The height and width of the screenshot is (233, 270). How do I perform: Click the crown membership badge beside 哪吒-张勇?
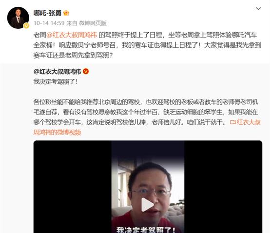coord(66,13)
